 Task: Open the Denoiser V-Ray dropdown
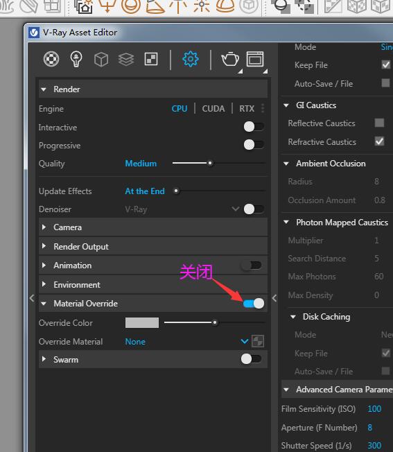[236, 209]
